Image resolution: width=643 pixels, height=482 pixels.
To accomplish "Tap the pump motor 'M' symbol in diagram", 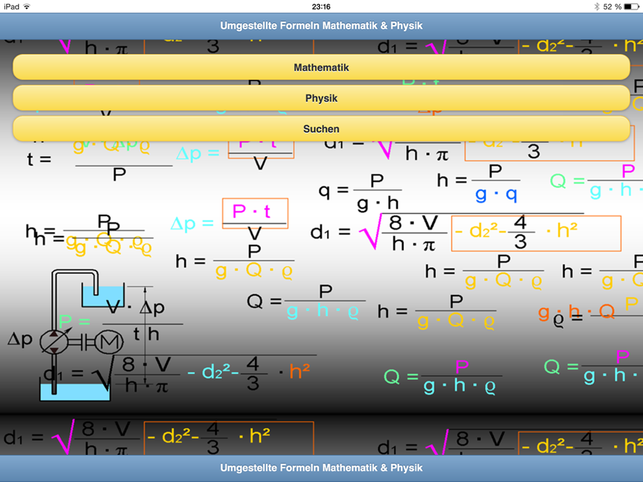I will (109, 342).
